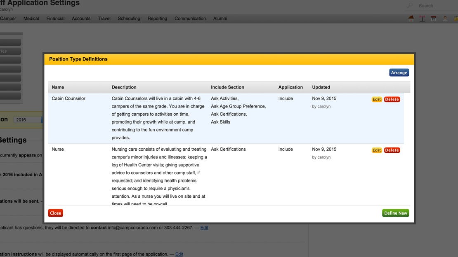
Task: Click the yellow Edit badge for Cabin Counselor
Action: (376, 99)
